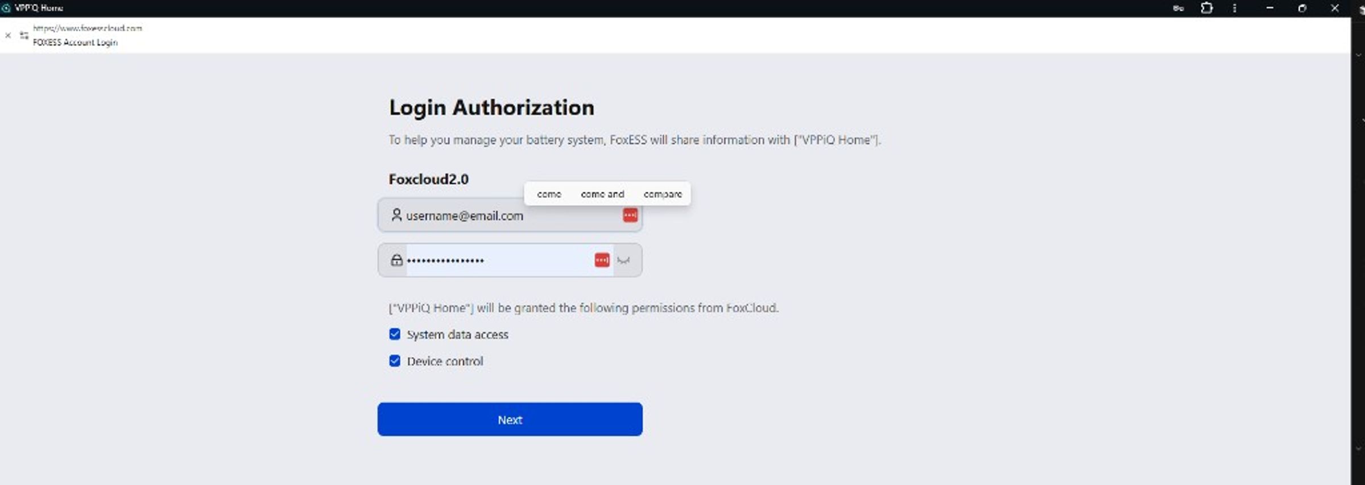The height and width of the screenshot is (485, 1365).
Task: Focus the password input field
Action: click(x=510, y=260)
